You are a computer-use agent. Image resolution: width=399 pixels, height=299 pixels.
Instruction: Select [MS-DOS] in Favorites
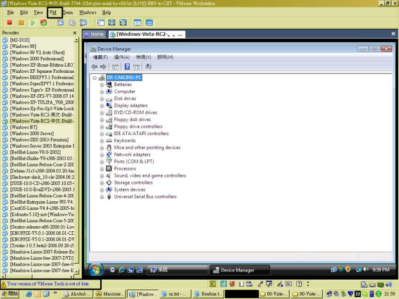20,40
